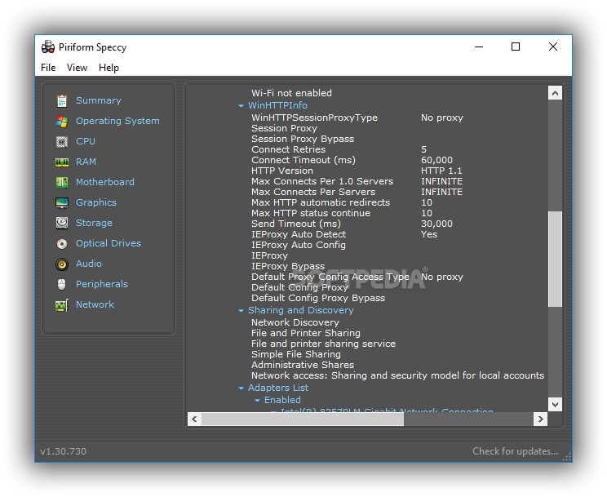Select the Send Timeout (ms) row
Viewport: 607px width, 497px height.
click(x=352, y=224)
